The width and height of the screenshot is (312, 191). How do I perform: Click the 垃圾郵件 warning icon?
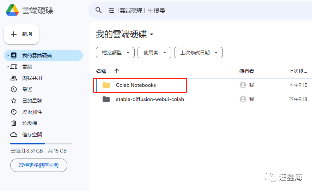[14, 112]
